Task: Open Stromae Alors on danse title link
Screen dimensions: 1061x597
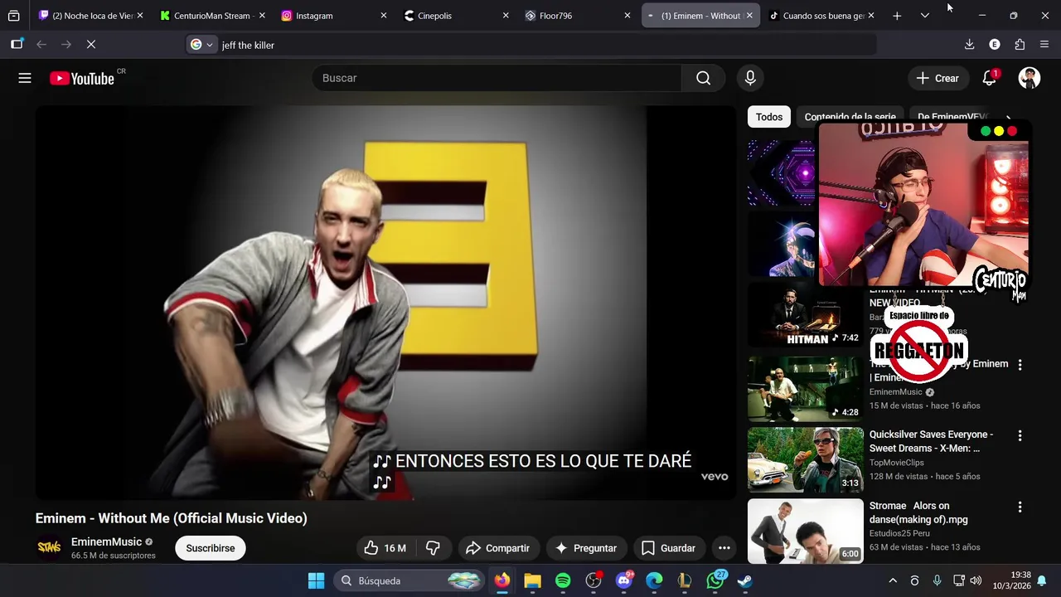Action: pos(918,512)
